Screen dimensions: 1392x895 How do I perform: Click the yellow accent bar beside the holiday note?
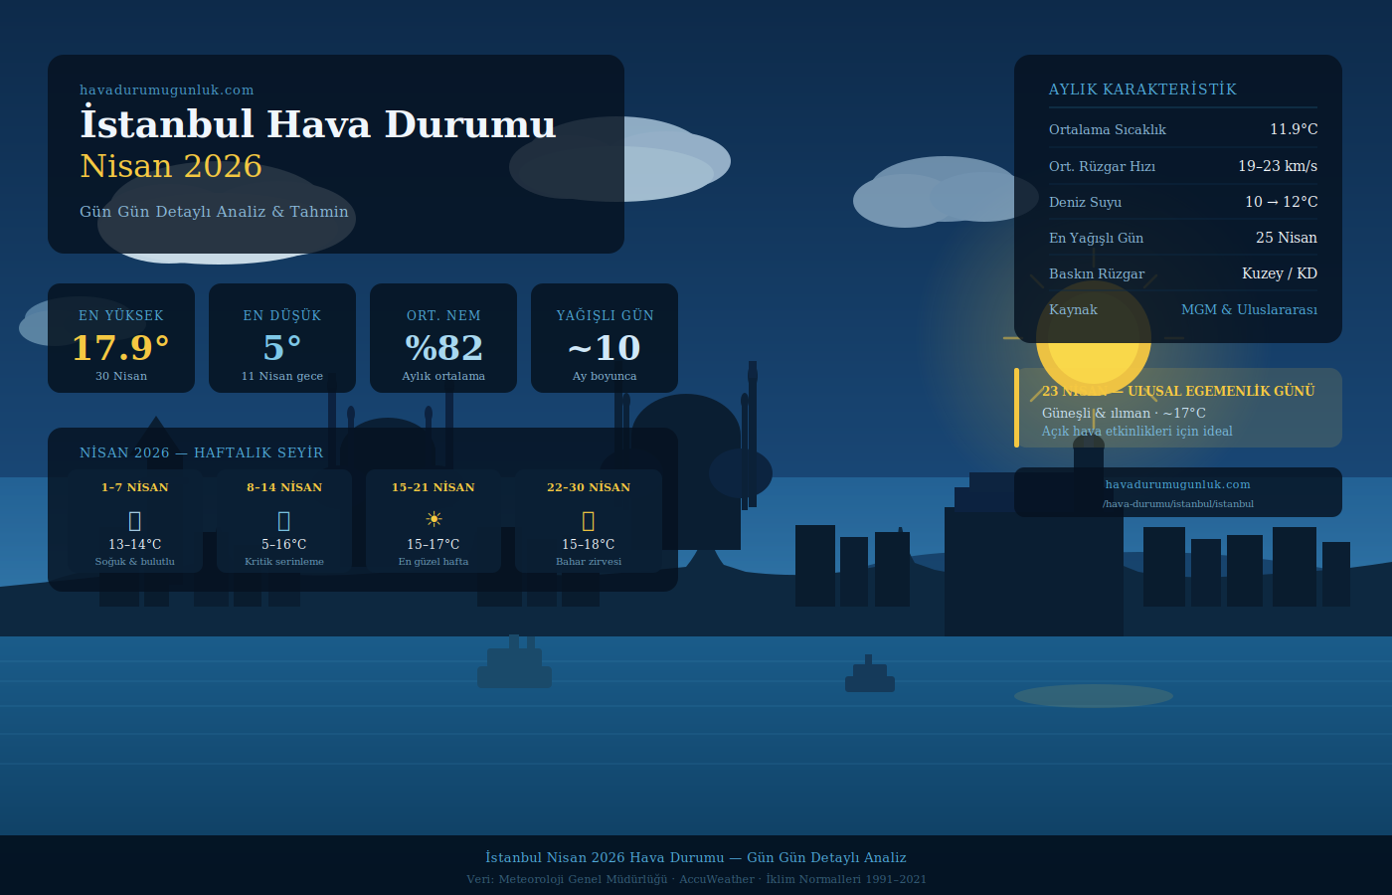1016,408
